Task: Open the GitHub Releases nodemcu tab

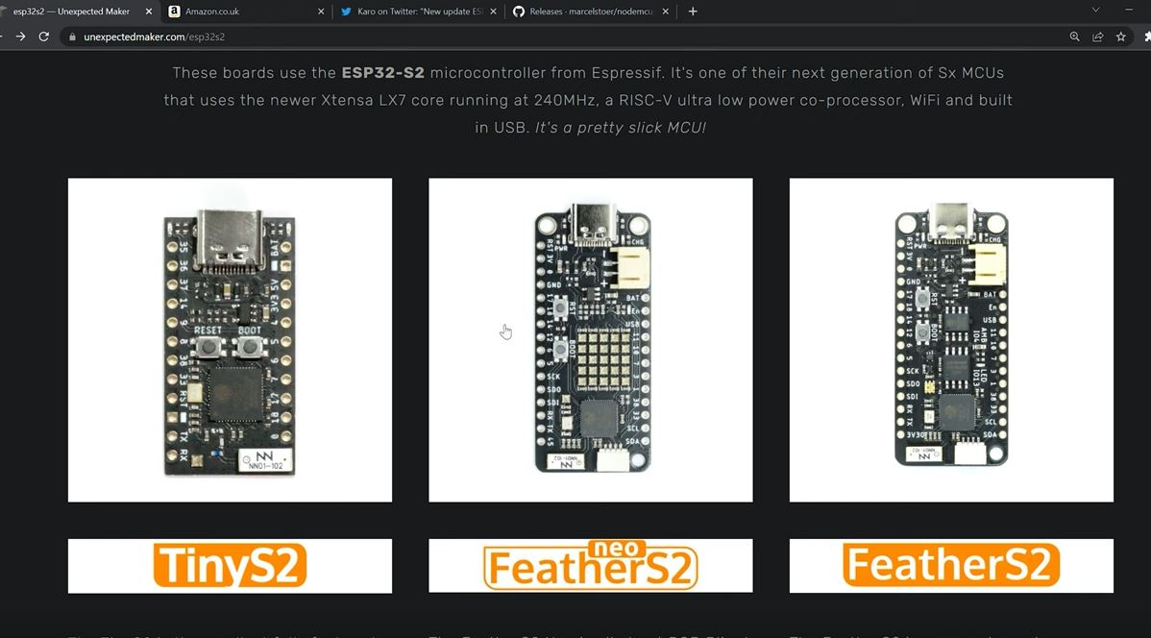Action: [591, 11]
